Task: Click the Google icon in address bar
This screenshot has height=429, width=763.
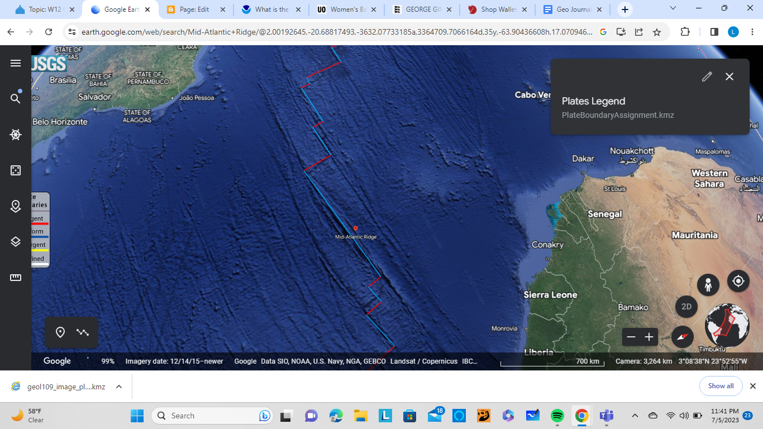Action: pos(603,32)
